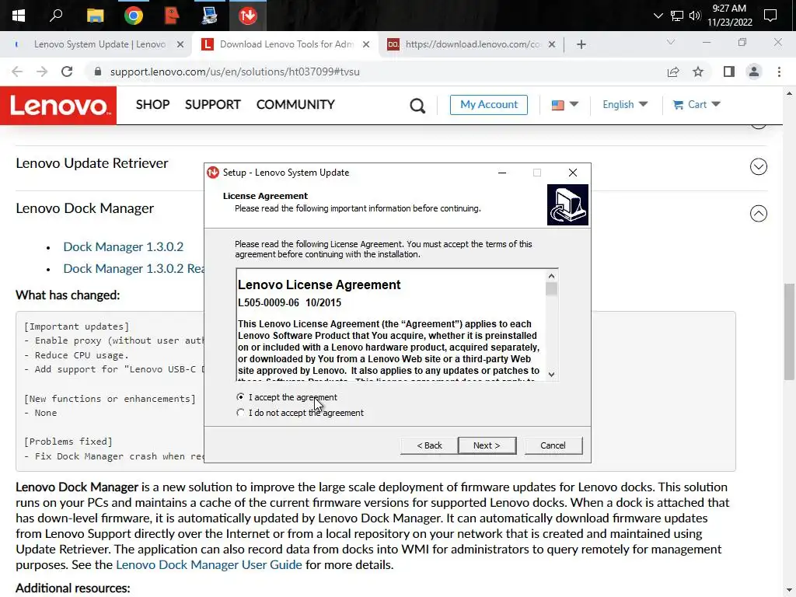The image size is (796, 597).
Task: Close the Lenovo System Update tab
Action: pyautogui.click(x=180, y=44)
